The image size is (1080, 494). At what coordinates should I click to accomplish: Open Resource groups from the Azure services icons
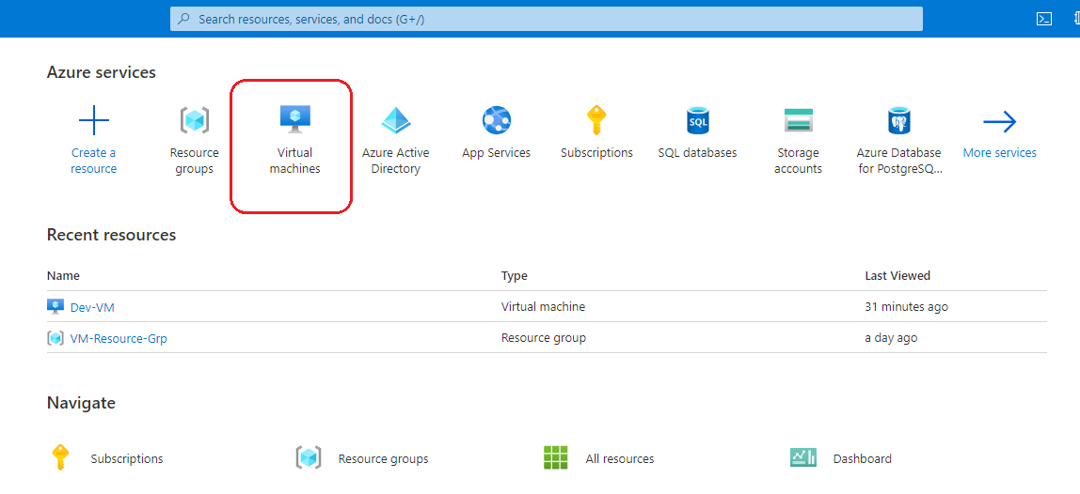(194, 120)
